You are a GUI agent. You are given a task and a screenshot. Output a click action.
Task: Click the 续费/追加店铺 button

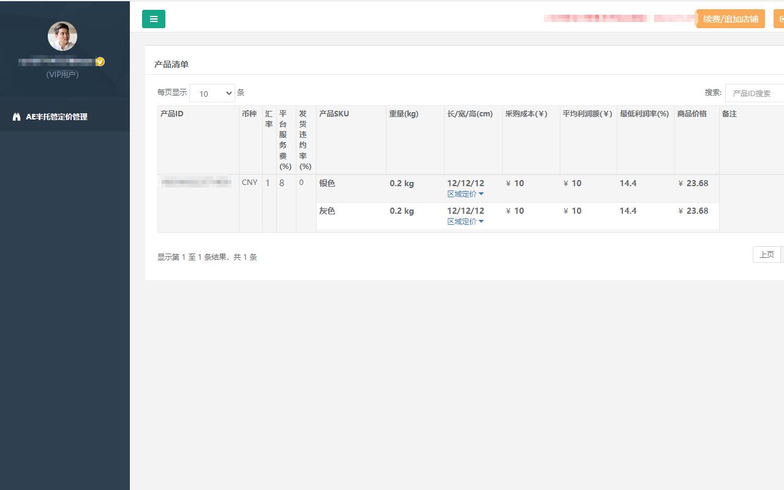pyautogui.click(x=730, y=19)
